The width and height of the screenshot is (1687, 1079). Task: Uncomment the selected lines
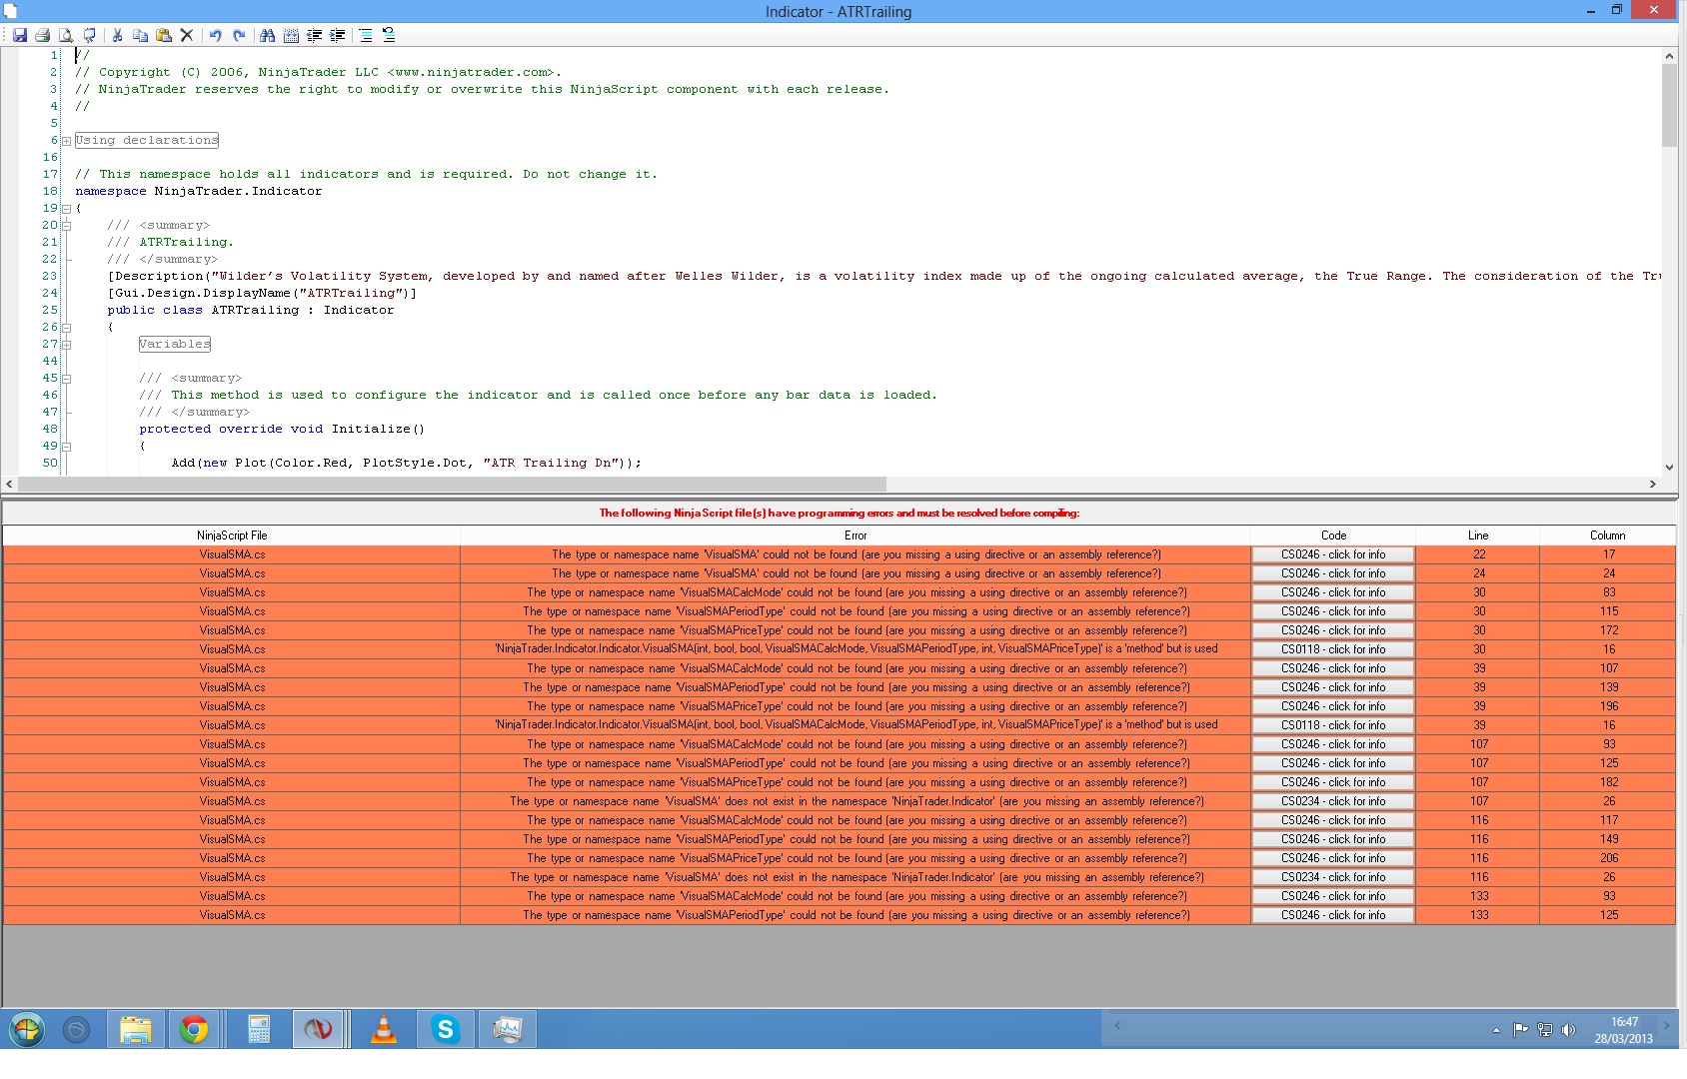(x=389, y=35)
